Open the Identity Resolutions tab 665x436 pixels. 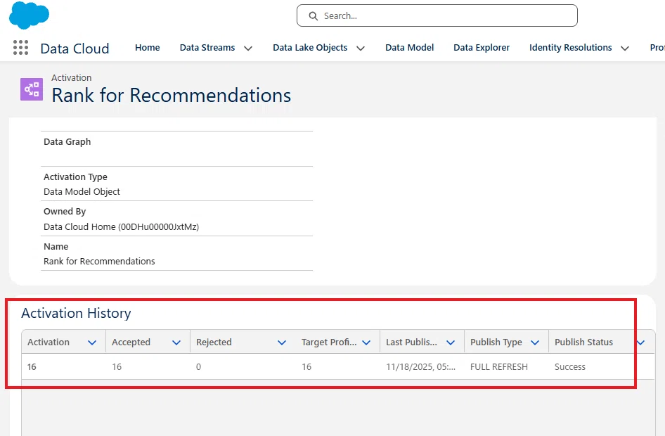click(570, 48)
